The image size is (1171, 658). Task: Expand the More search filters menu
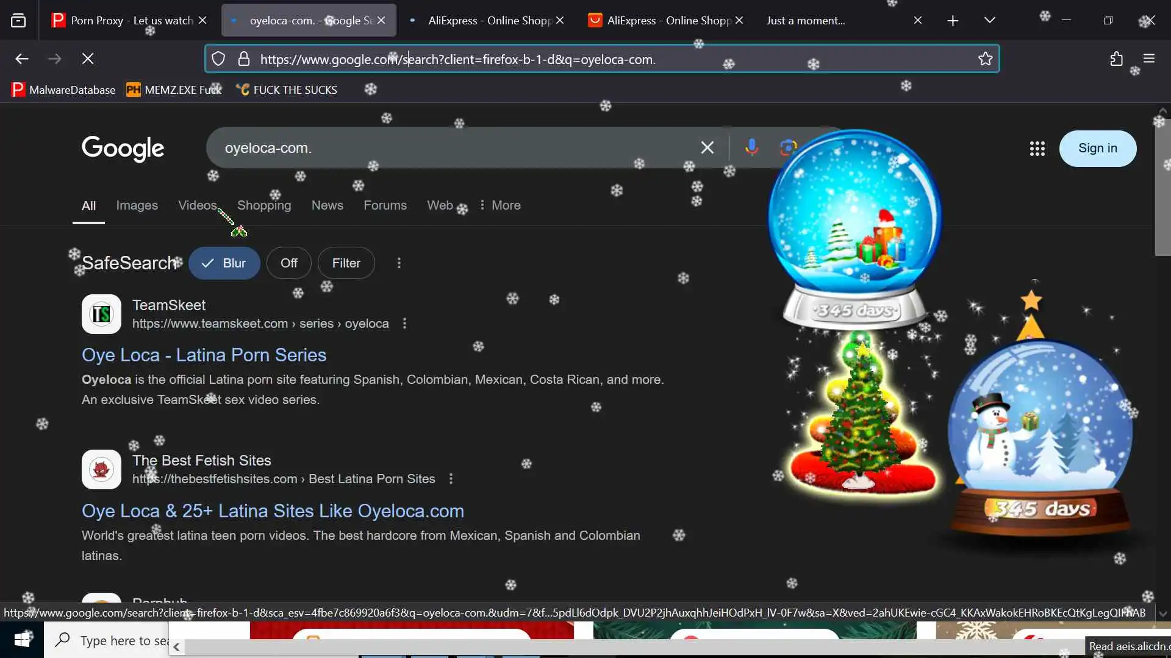pyautogui.click(x=500, y=205)
